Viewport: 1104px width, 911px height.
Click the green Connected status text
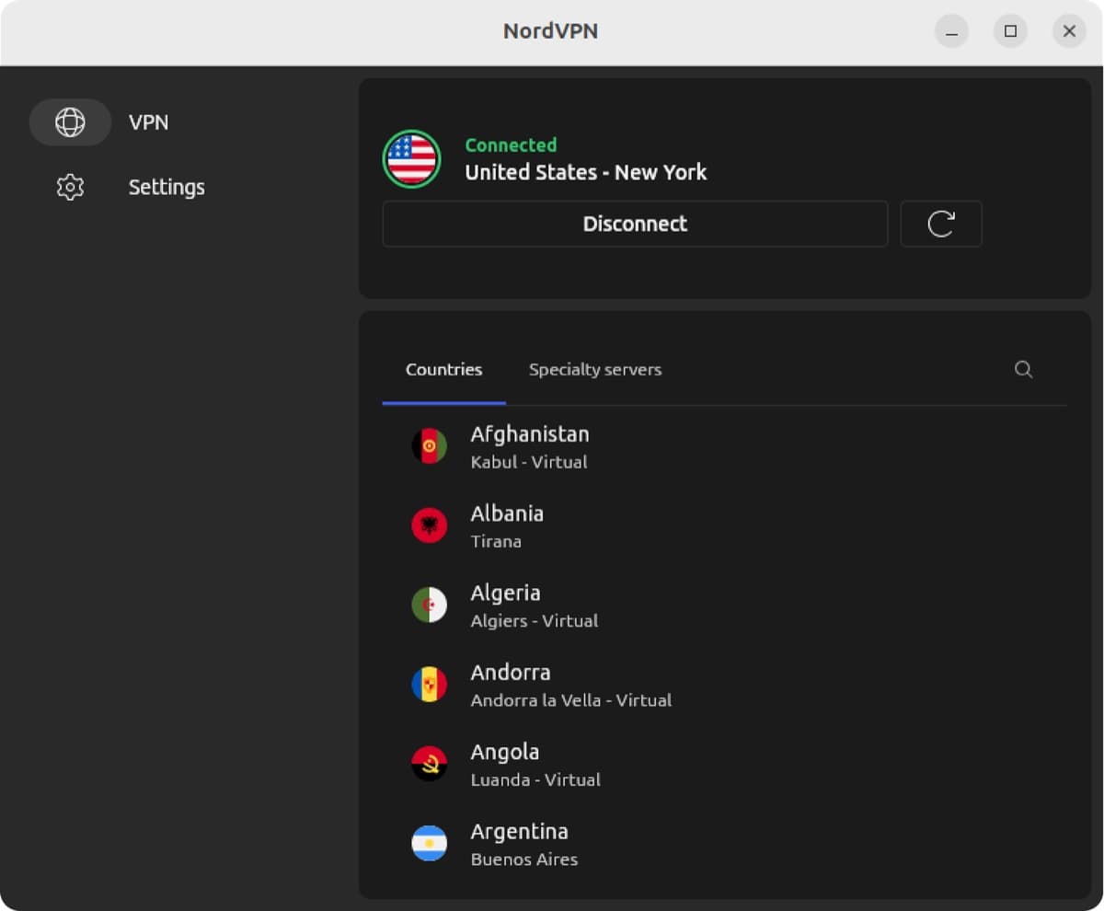(x=511, y=145)
